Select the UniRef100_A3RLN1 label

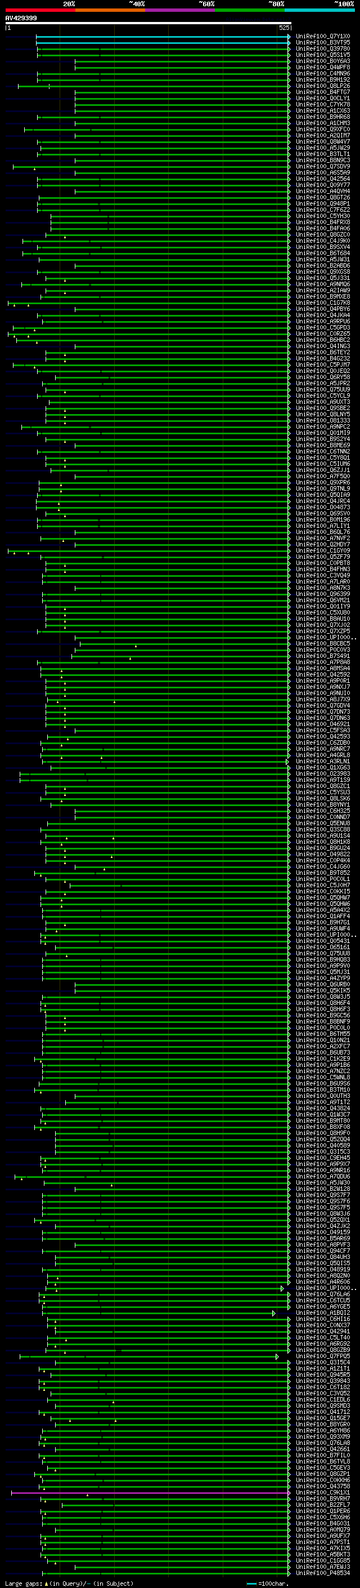[323, 762]
